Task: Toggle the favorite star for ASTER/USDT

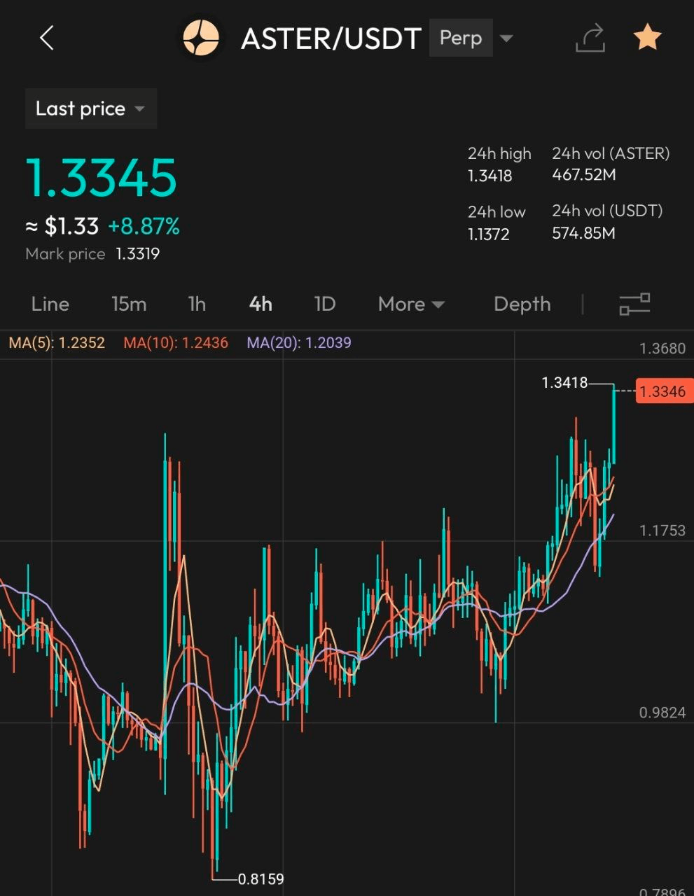Action: [x=647, y=38]
